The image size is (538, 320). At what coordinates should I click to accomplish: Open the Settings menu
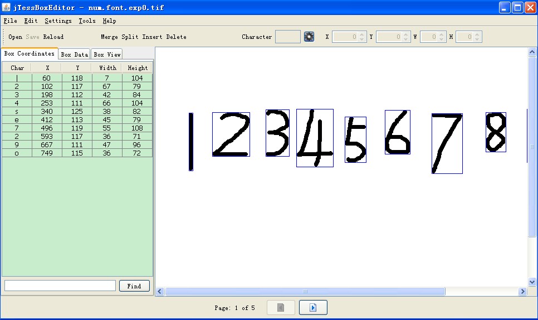pyautogui.click(x=58, y=21)
